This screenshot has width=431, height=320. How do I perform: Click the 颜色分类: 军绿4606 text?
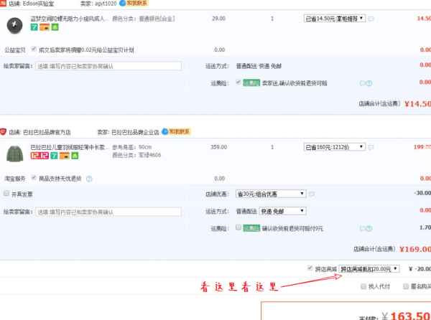tap(136, 155)
